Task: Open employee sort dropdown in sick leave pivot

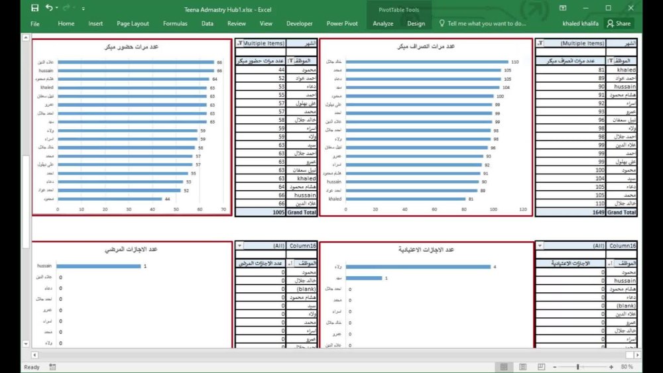Action: (290, 263)
